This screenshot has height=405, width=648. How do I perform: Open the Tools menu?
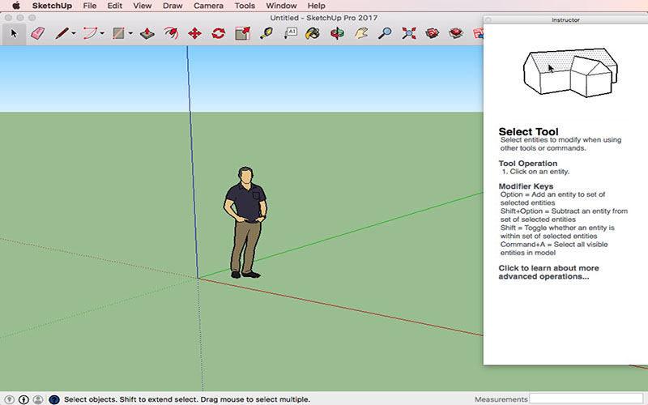tap(245, 6)
